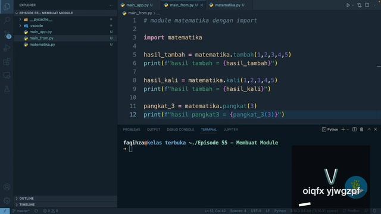Viewport: 381px width, 214px height.
Task: Click the pangkat_3 assignment on line 11
Action: (200, 106)
